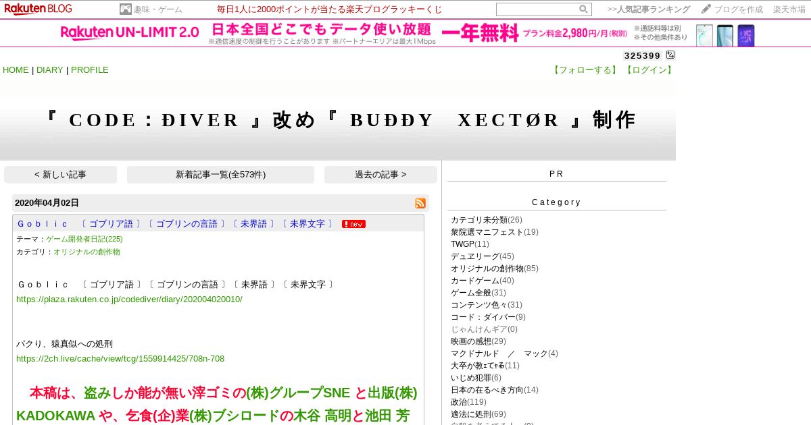Click (株)グループSNE in the post
811x425 pixels.
point(298,393)
